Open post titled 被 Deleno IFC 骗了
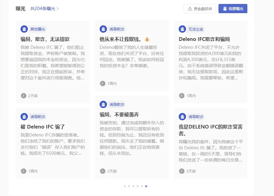This screenshot has width=274, height=196. pyautogui.click(x=43, y=127)
